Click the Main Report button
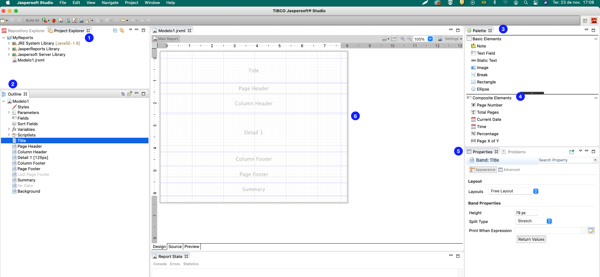The width and height of the screenshot is (600, 277). [x=165, y=39]
